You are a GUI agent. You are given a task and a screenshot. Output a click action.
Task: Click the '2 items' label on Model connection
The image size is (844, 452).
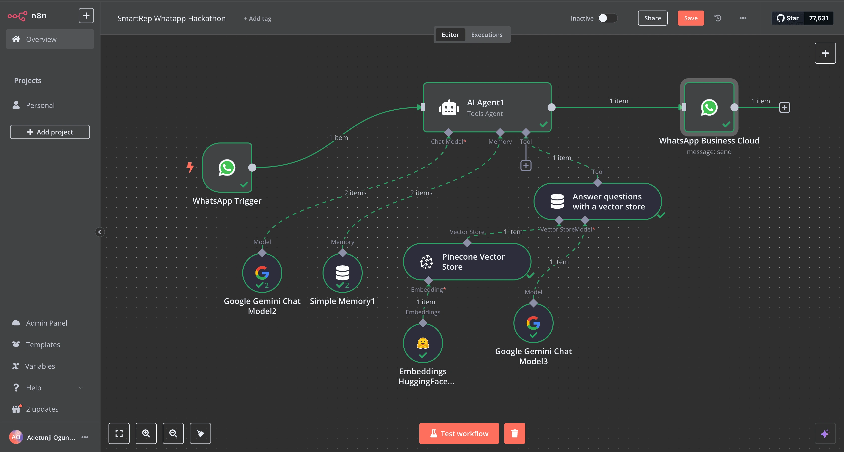coord(355,193)
